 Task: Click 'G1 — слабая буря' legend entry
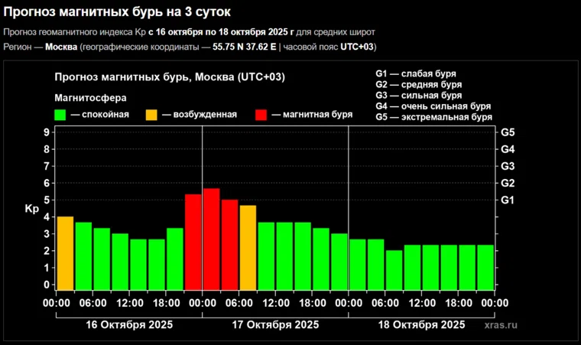click(x=415, y=73)
